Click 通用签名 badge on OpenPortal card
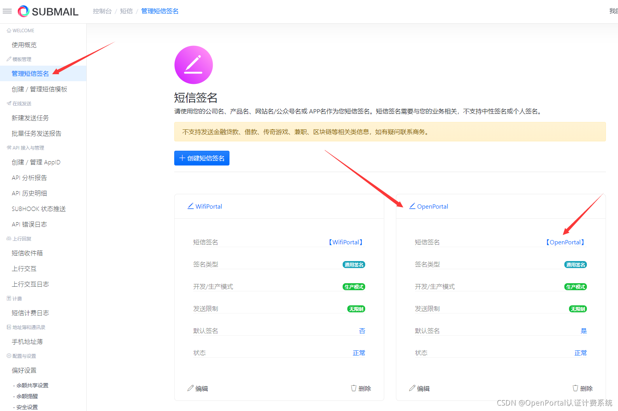This screenshot has width=618, height=411. click(x=576, y=265)
